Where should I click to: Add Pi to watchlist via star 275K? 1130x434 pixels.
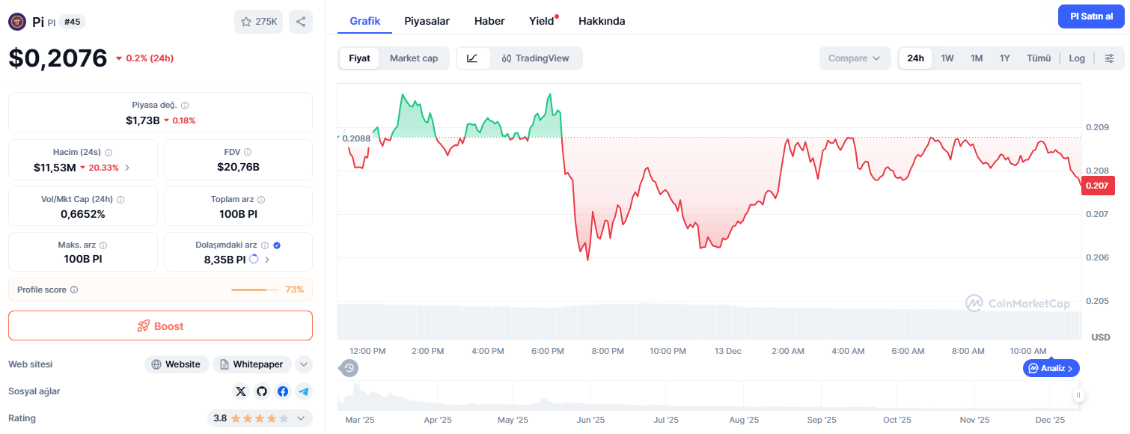(x=258, y=22)
